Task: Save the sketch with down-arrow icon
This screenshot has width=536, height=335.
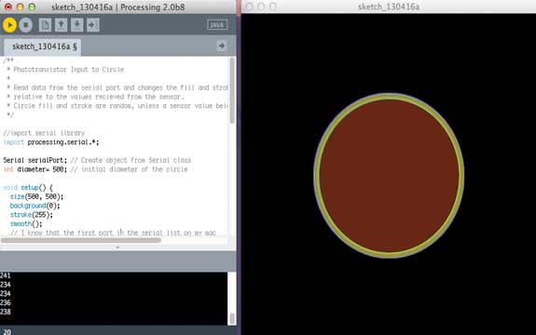Action: pos(77,25)
